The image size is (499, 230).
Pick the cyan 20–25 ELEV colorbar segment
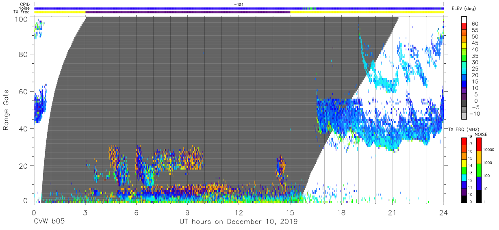pyautogui.click(x=464, y=72)
